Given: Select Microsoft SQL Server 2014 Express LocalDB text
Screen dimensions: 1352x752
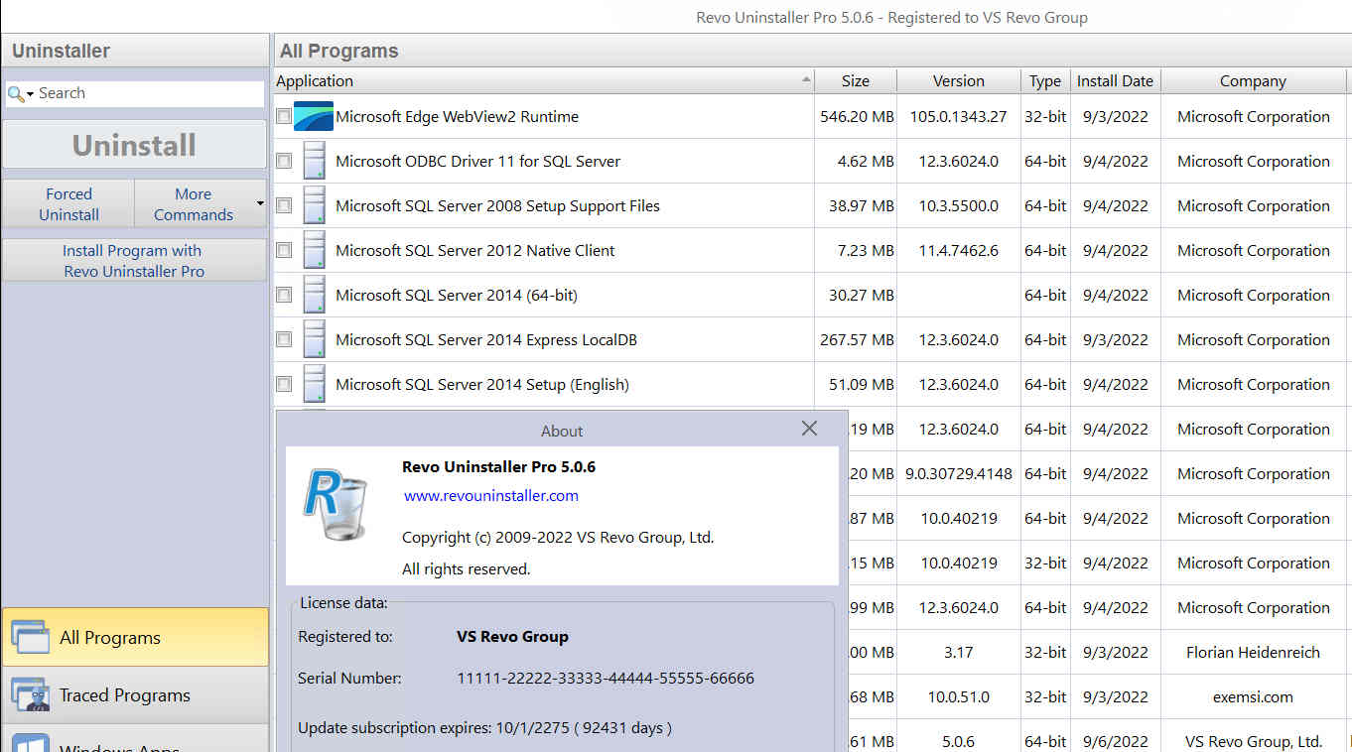Looking at the screenshot, I should (486, 339).
